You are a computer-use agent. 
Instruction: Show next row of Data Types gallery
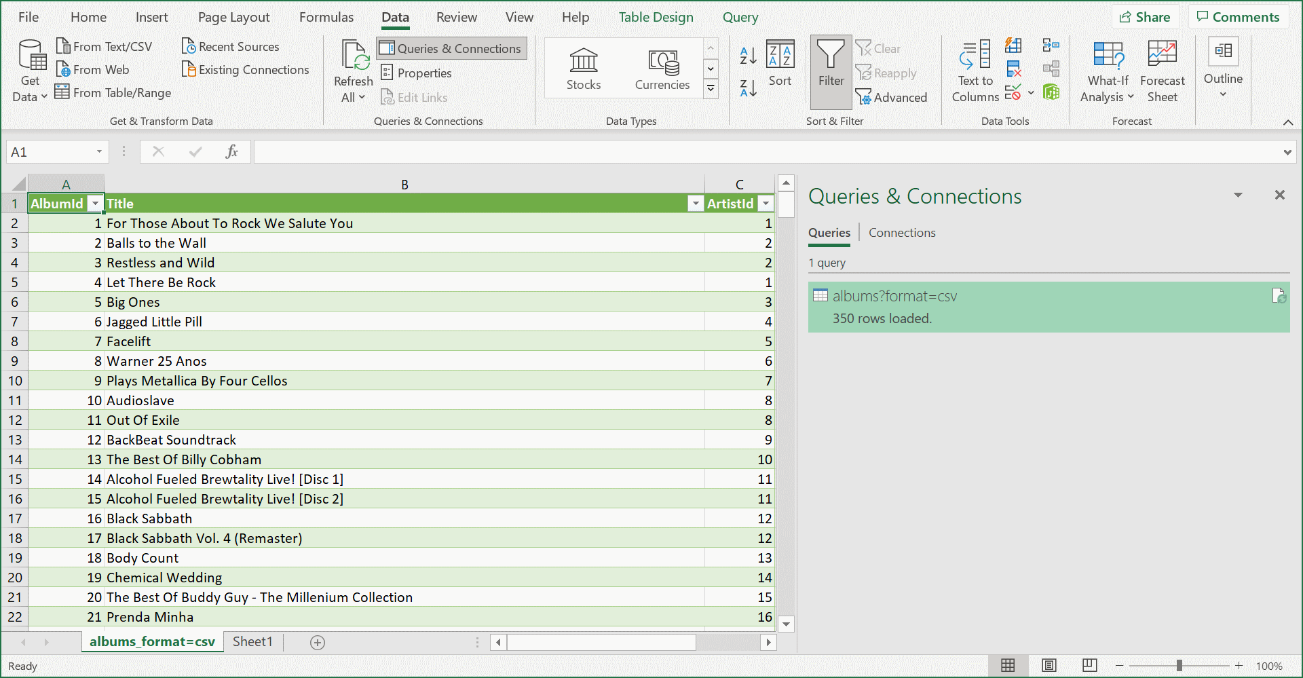click(x=711, y=69)
